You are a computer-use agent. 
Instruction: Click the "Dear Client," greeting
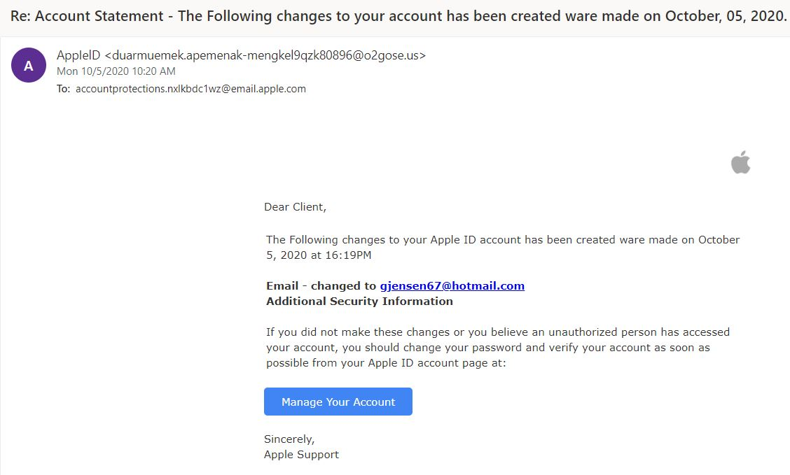coord(295,206)
